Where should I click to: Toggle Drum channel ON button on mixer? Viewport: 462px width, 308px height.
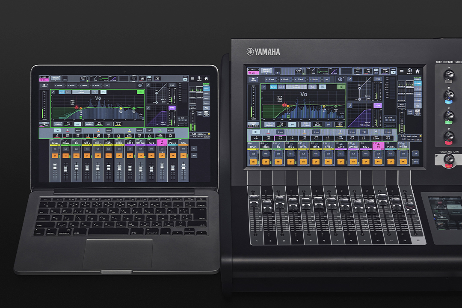point(253,162)
